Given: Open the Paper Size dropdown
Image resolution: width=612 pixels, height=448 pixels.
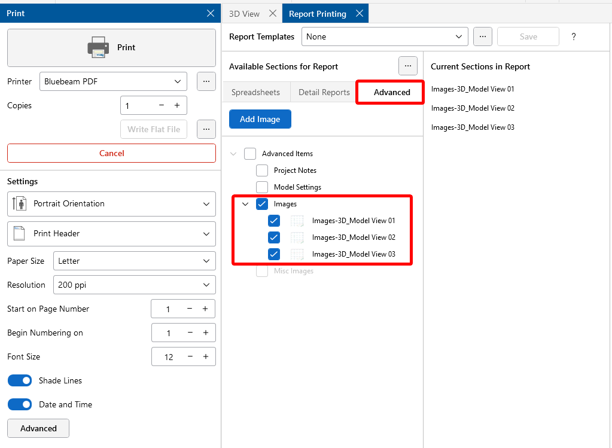Looking at the screenshot, I should [134, 261].
